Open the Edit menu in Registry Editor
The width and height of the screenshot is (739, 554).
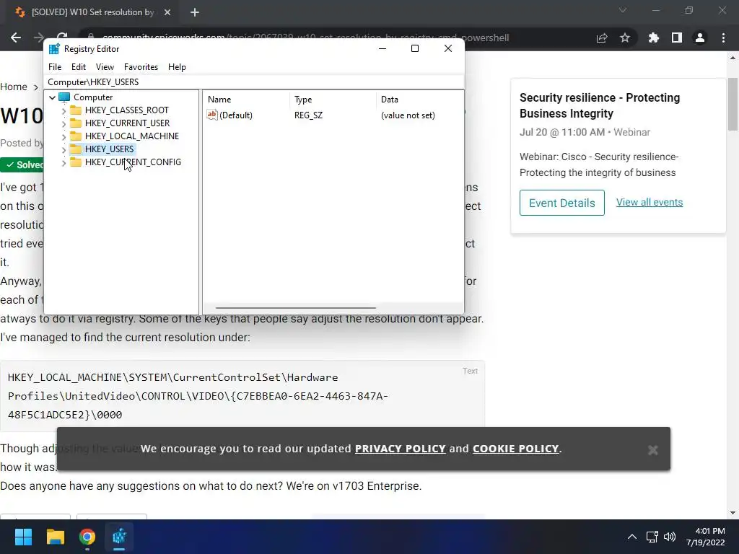(78, 67)
